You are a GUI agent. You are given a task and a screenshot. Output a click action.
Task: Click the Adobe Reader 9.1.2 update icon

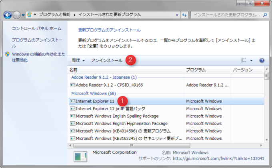pos(72,85)
